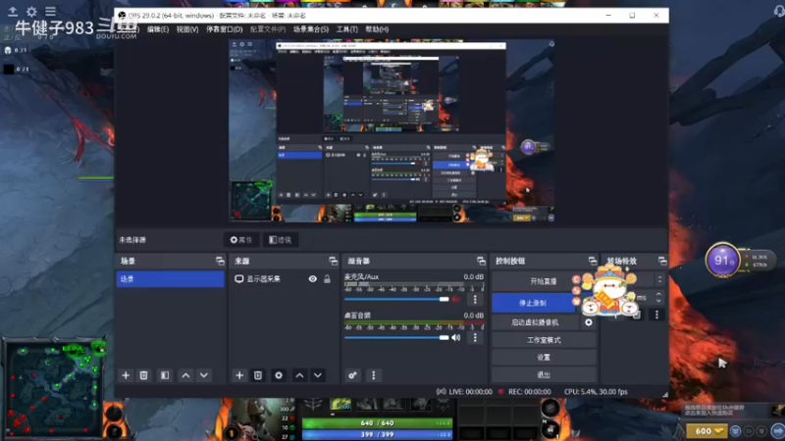Click the game's upload icon at top-left
The width and height of the screenshot is (785, 441).
click(13, 11)
